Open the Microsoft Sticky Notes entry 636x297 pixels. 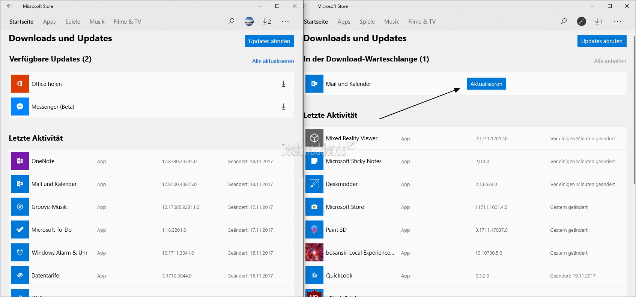pos(465,161)
